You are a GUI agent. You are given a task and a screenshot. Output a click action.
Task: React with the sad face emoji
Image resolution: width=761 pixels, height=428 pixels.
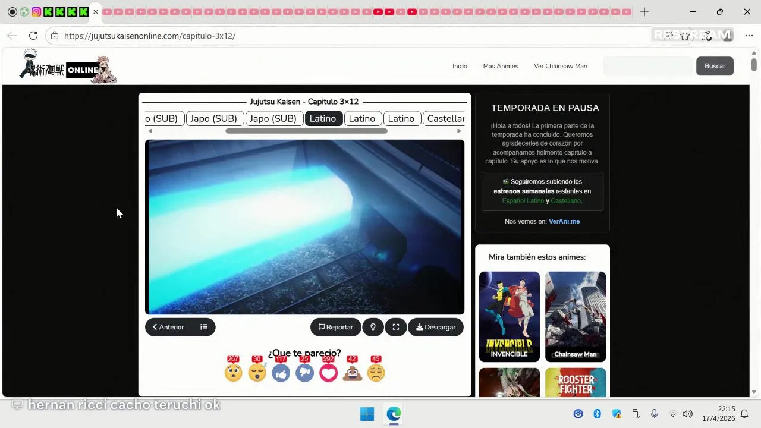coord(376,373)
